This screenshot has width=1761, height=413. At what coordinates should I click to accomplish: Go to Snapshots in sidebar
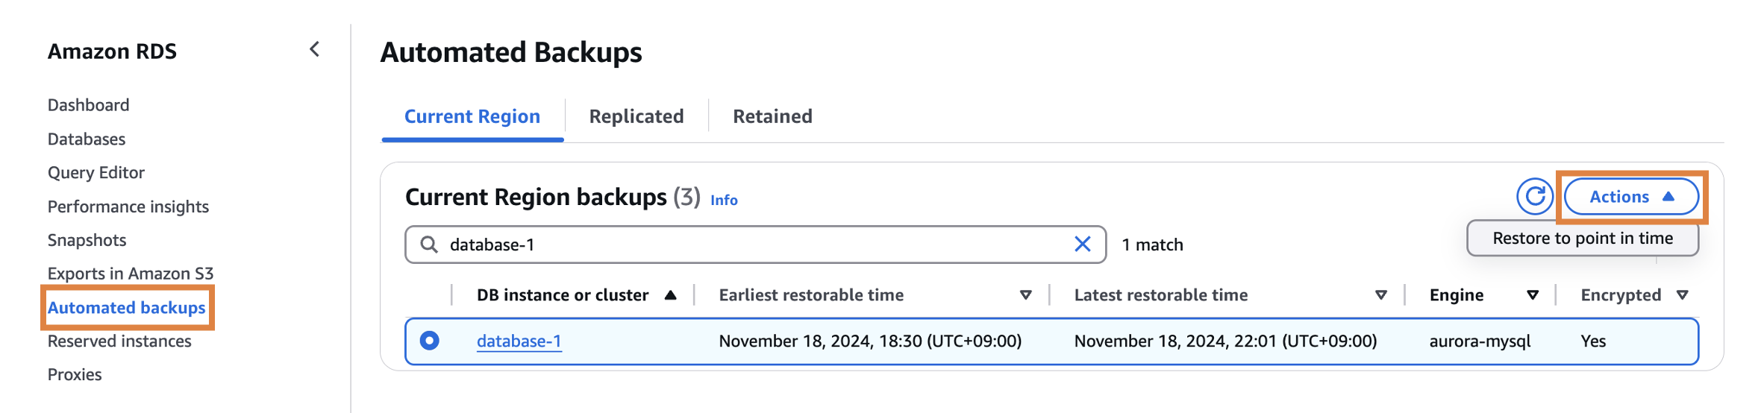[x=87, y=240]
